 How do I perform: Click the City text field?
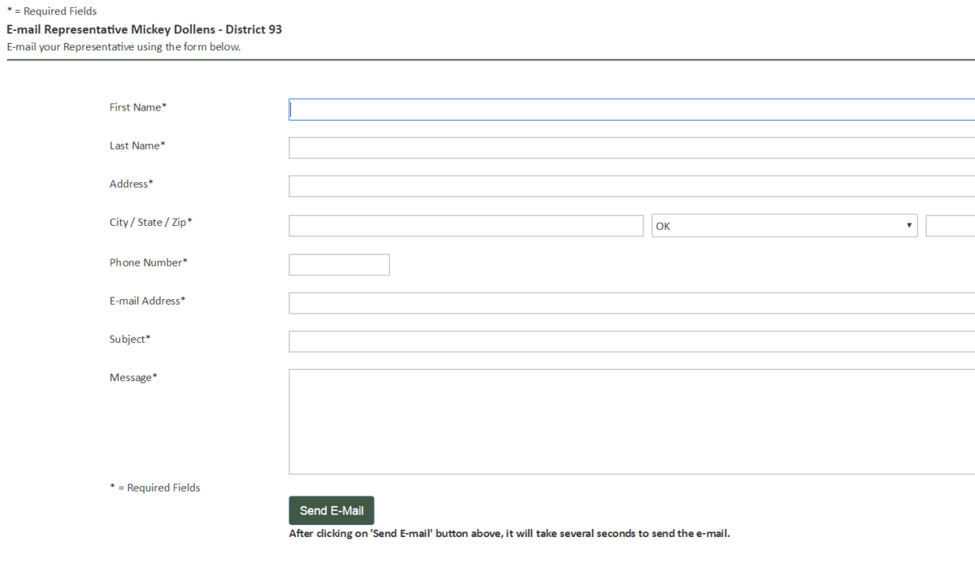coord(466,226)
